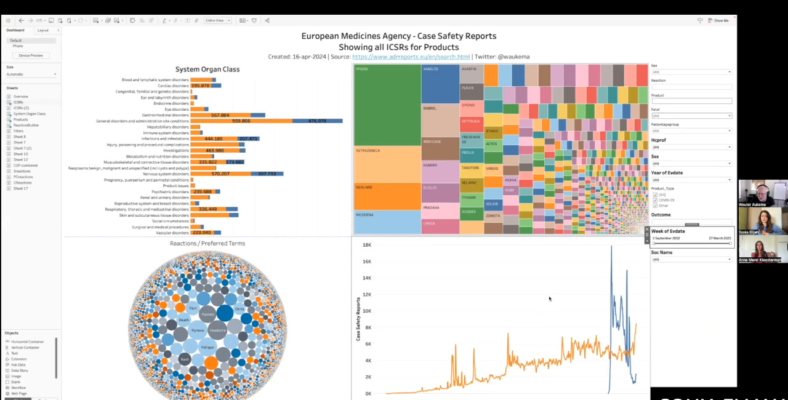Switch to the Layout tab
Viewport: 788px width, 400px height.
43,30
